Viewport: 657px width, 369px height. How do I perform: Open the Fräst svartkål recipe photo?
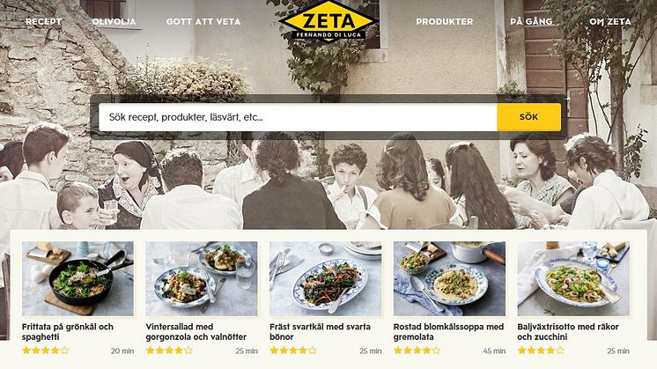point(326,278)
